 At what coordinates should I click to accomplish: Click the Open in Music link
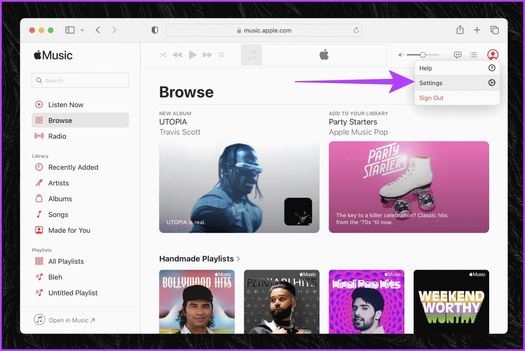coord(72,320)
